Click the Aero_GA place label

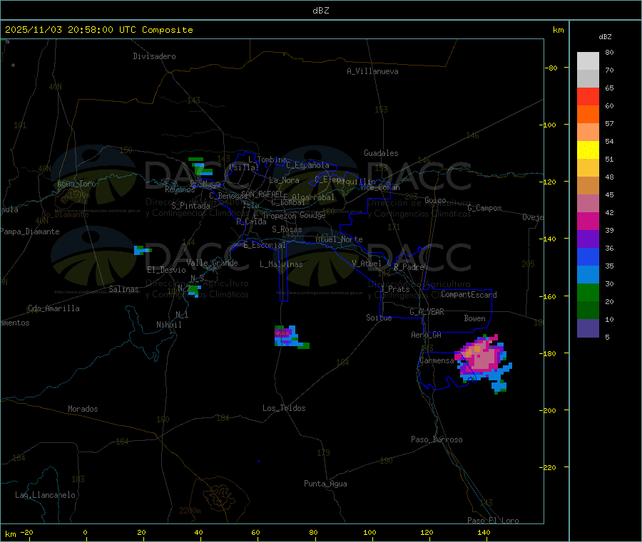point(427,335)
